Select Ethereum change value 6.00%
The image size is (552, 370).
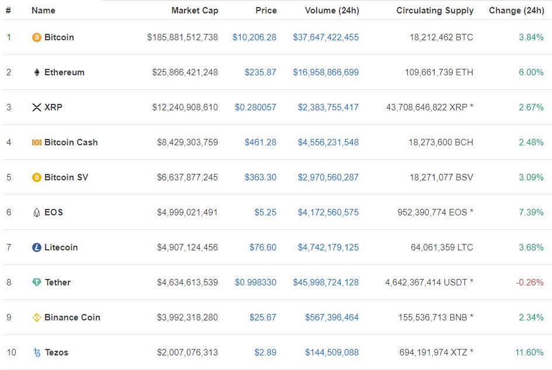(531, 72)
